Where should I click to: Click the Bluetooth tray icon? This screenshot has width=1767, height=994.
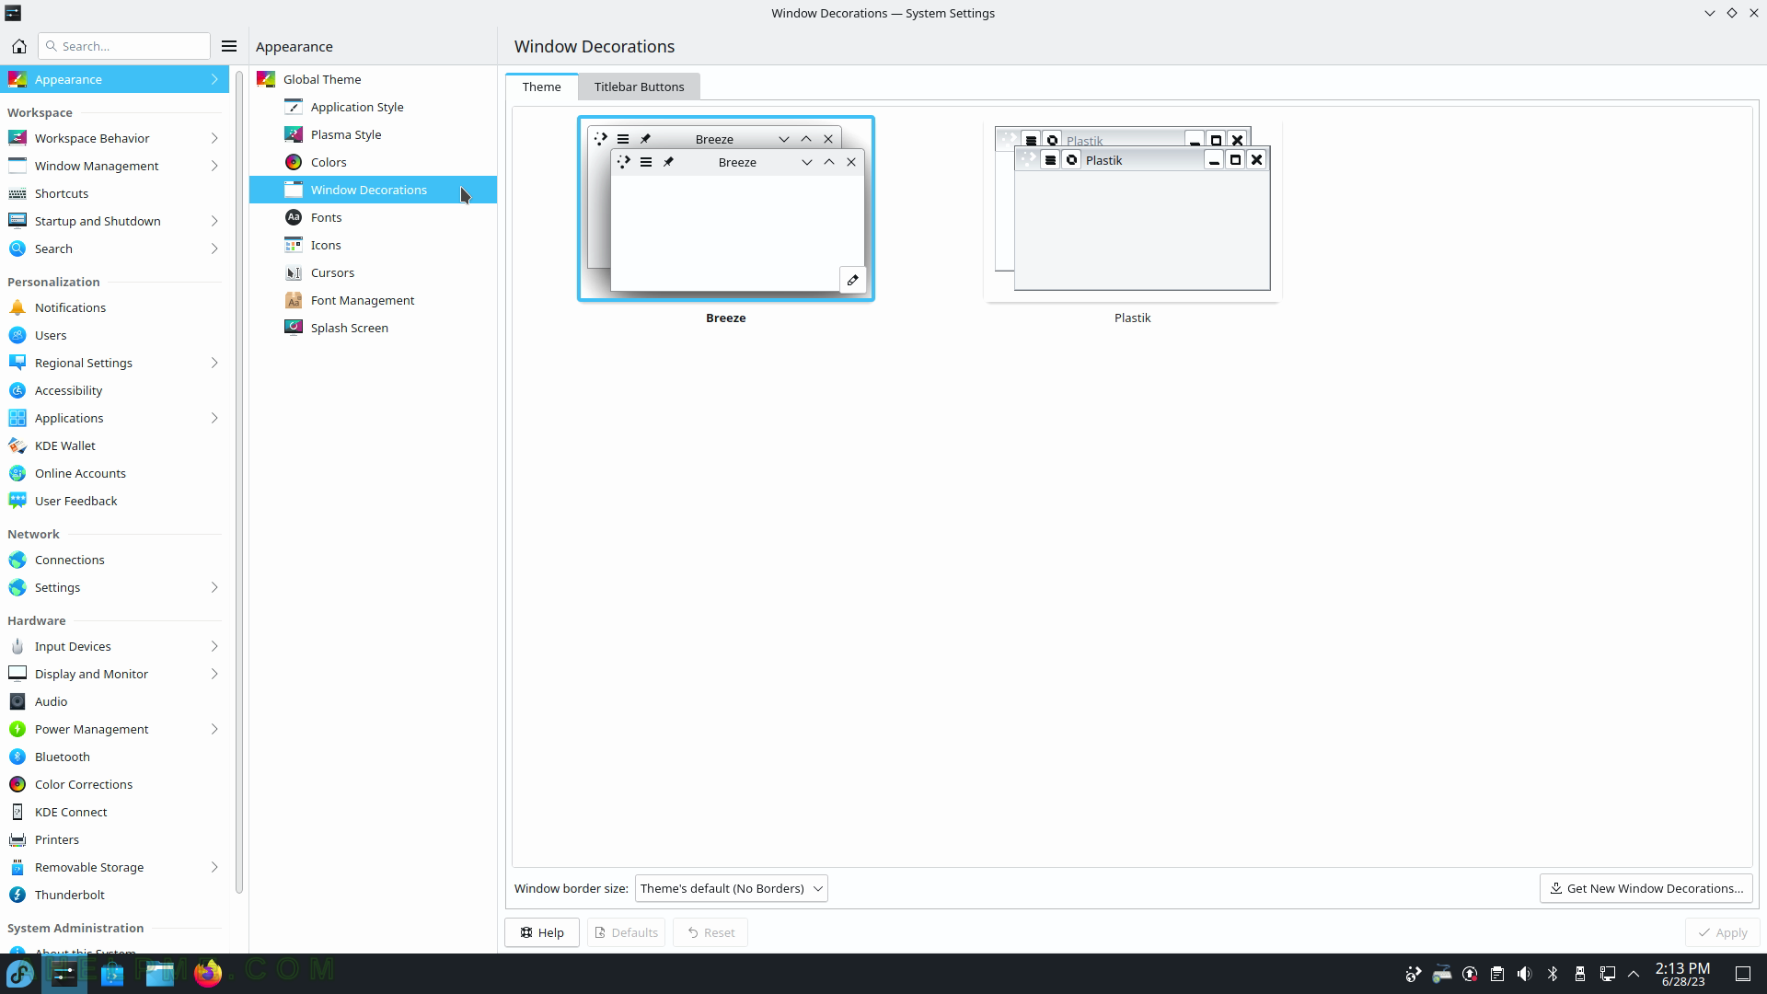[1553, 974]
